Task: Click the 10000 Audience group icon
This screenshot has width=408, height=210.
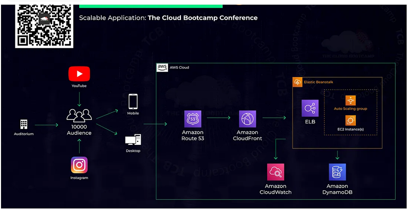Action: coord(79,116)
